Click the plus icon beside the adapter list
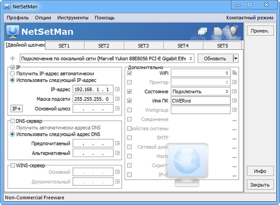Image resolution: width=280 pixels, height=205 pixels. coord(12,59)
